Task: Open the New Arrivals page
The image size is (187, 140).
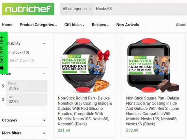Action: point(128,25)
